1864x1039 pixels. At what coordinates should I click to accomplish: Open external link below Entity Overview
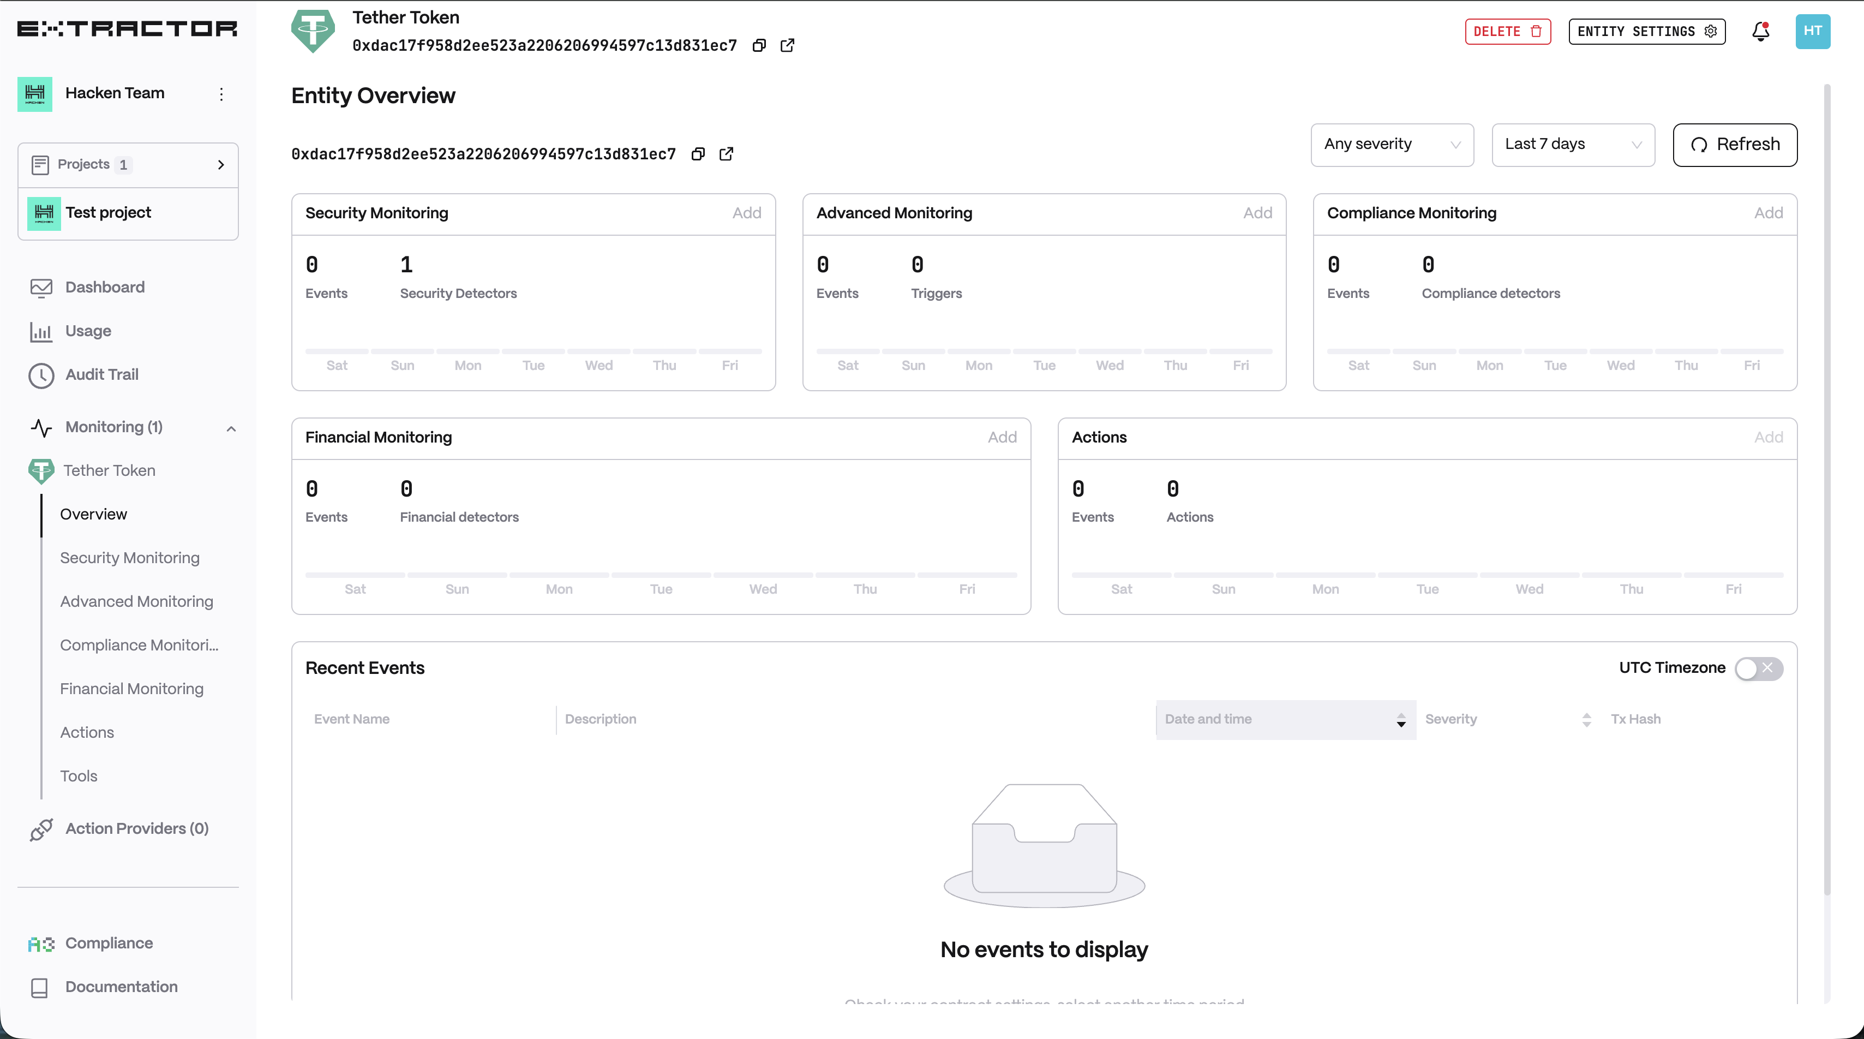pyautogui.click(x=727, y=154)
